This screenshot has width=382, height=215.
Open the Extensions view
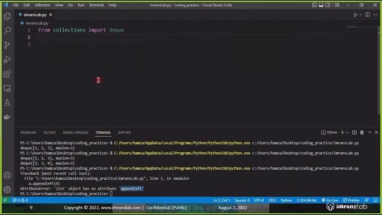(x=7, y=74)
